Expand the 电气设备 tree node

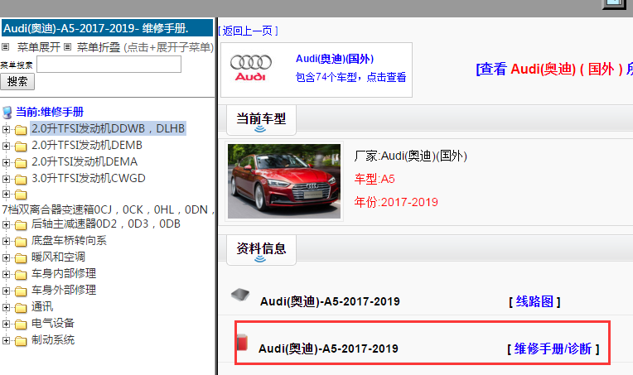6,324
